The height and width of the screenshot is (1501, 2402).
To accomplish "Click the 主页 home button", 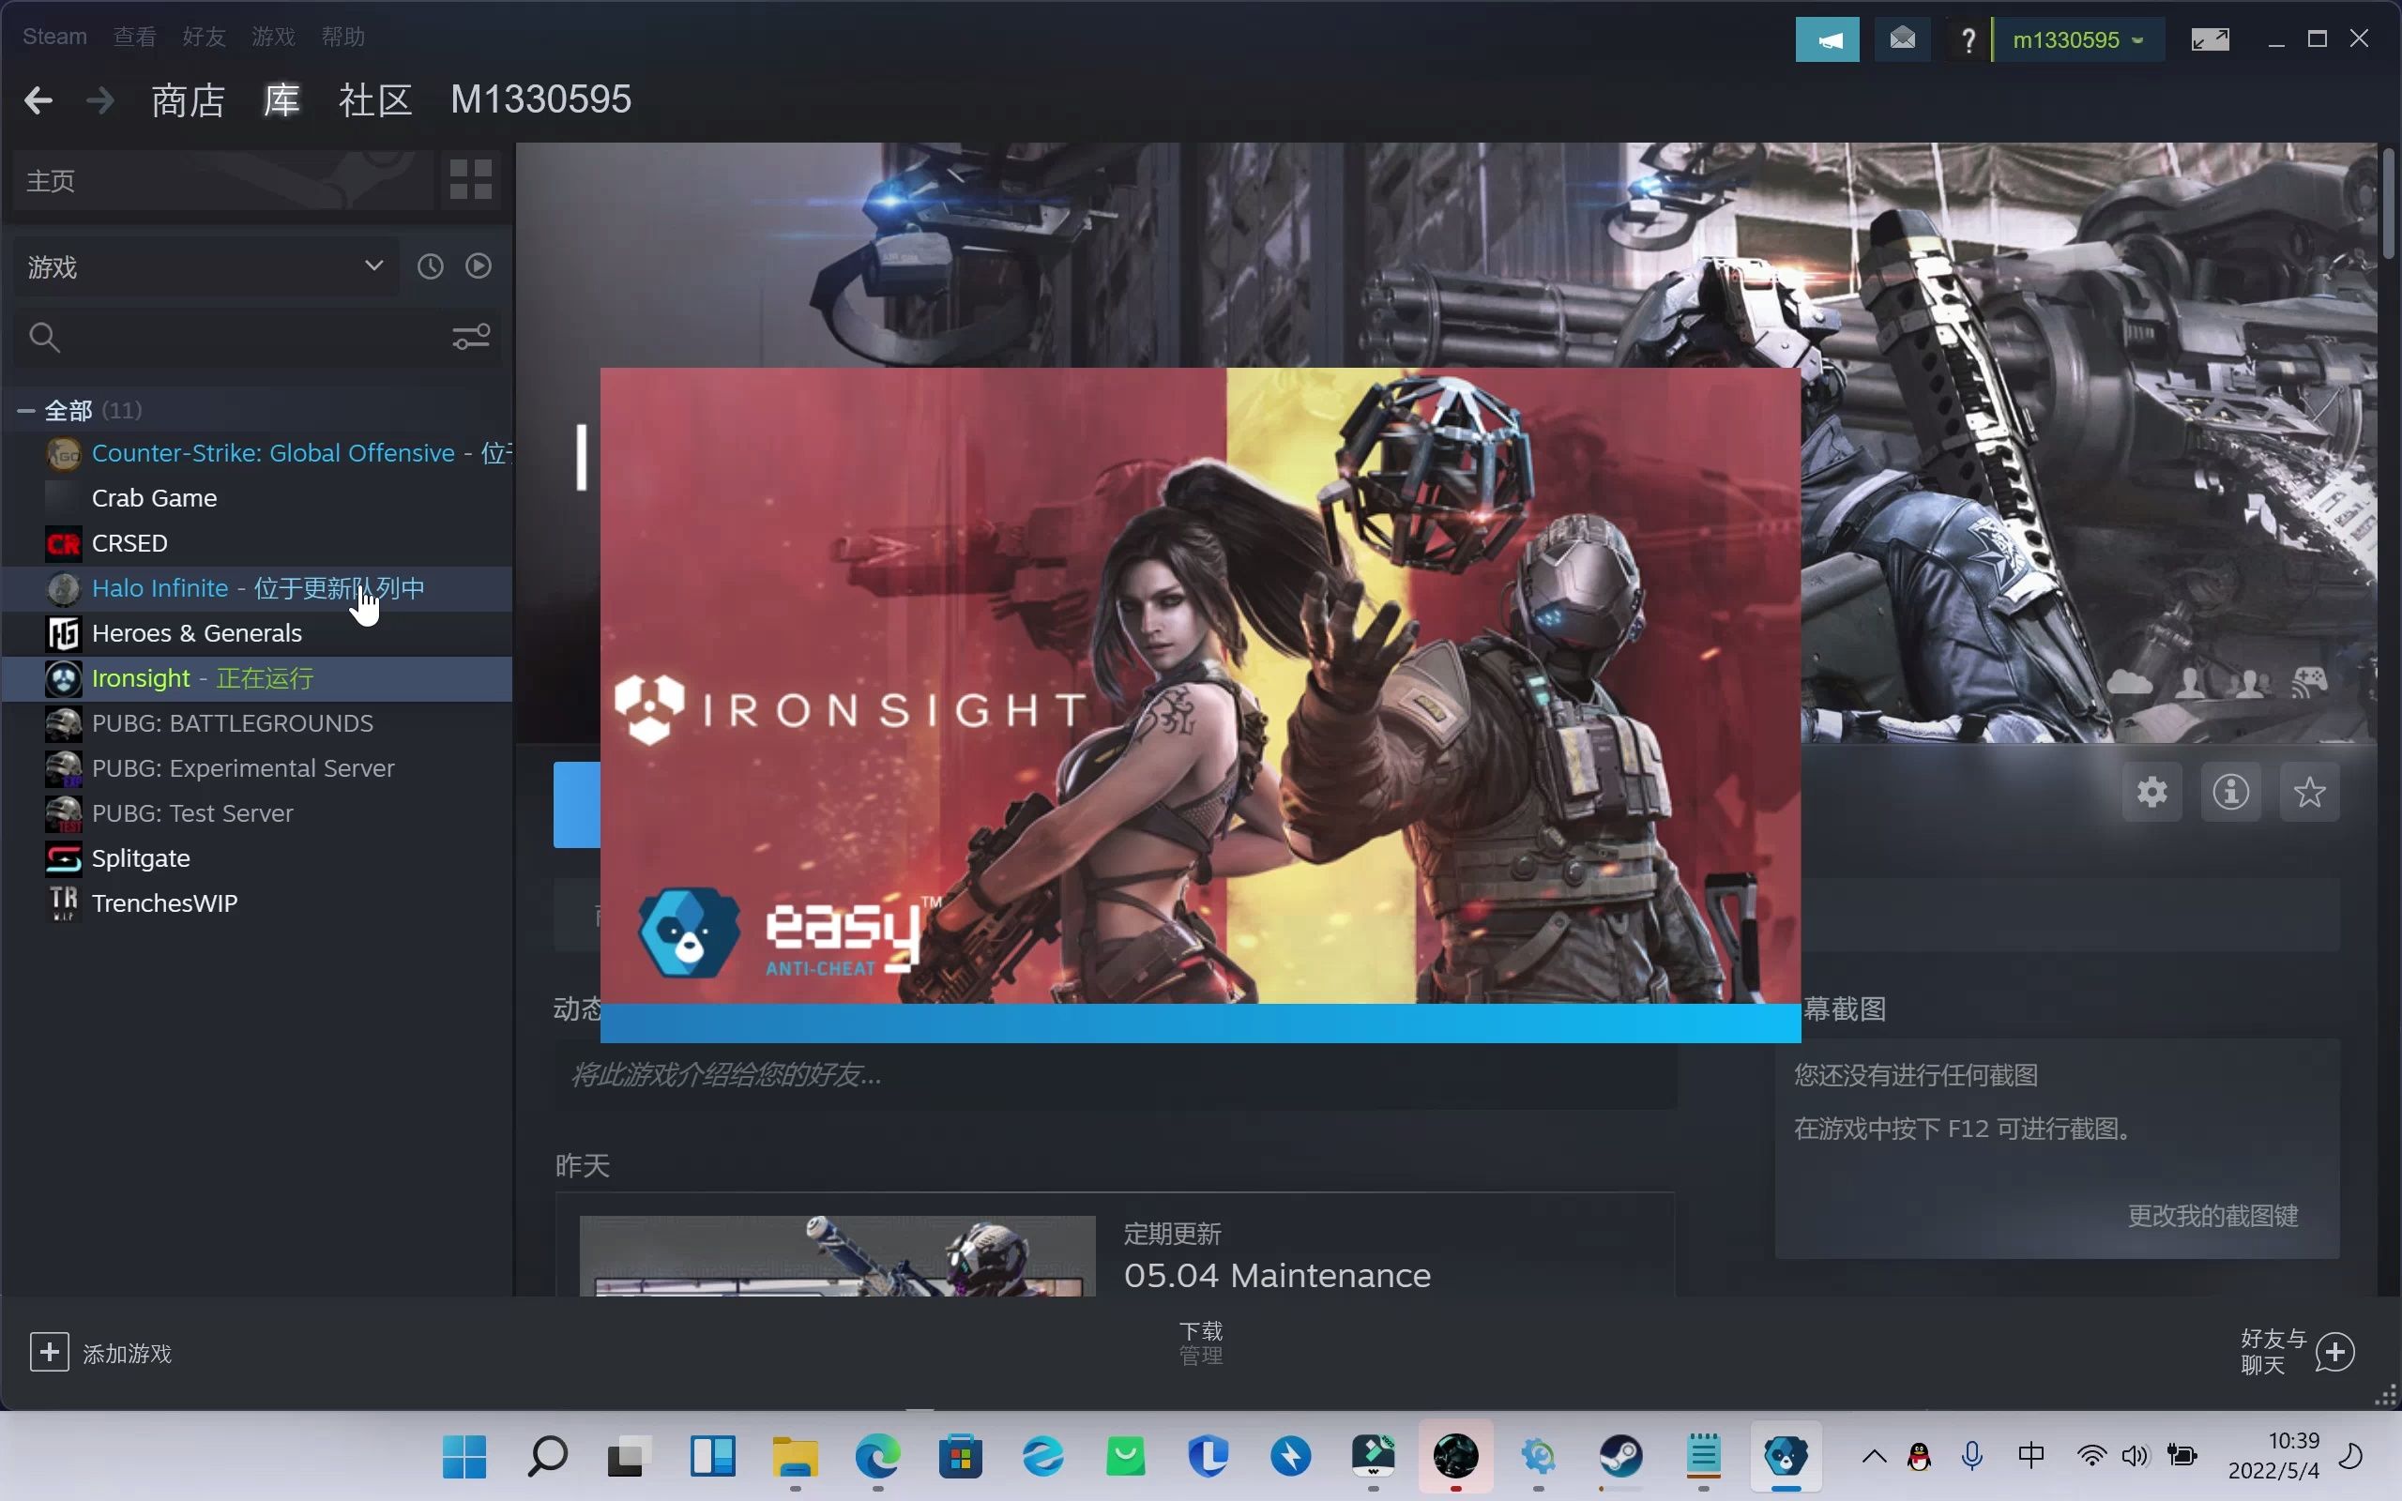I will tap(223, 180).
